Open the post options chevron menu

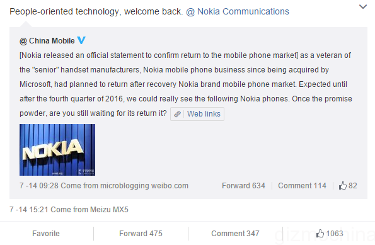tap(363, 7)
